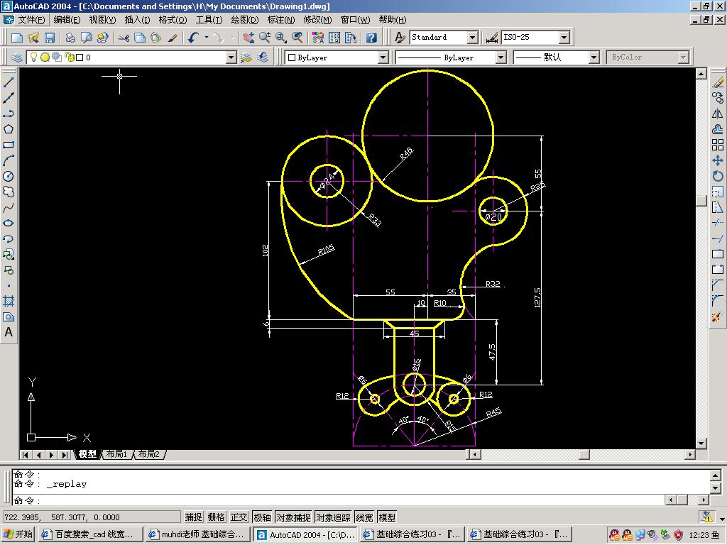727x545 pixels.
Task: Click the Save icon
Action: pyautogui.click(x=50, y=38)
